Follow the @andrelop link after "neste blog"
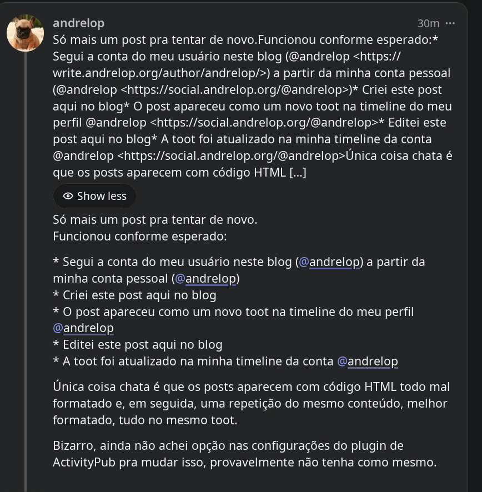Image resolution: width=482 pixels, height=492 pixels. [329, 262]
